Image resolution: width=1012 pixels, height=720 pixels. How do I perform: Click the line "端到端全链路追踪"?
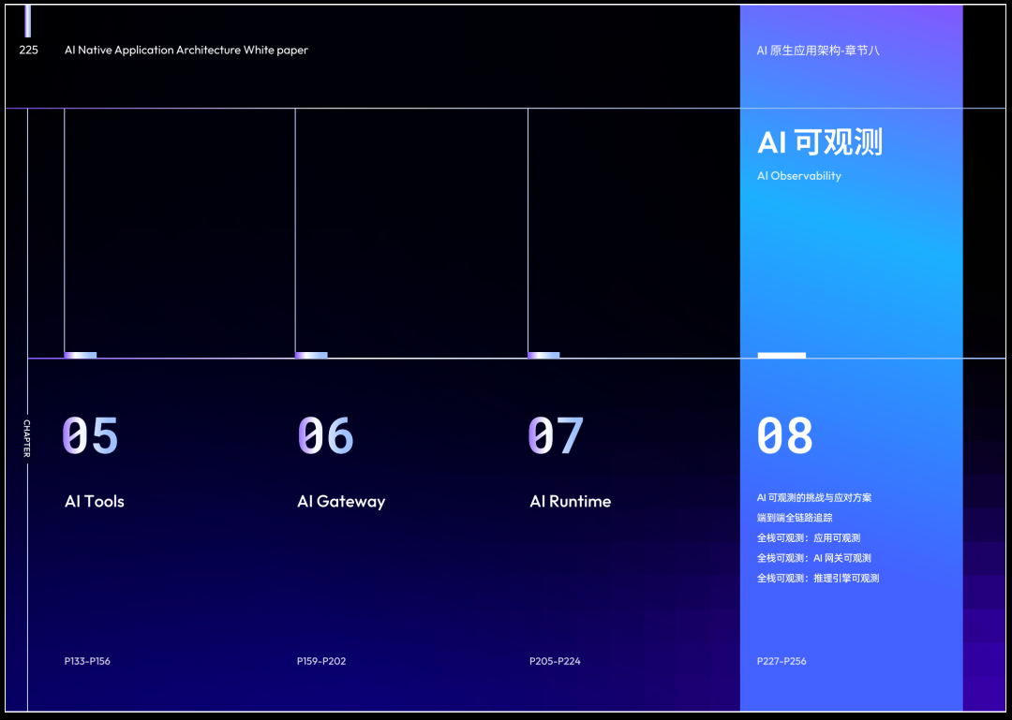[796, 518]
